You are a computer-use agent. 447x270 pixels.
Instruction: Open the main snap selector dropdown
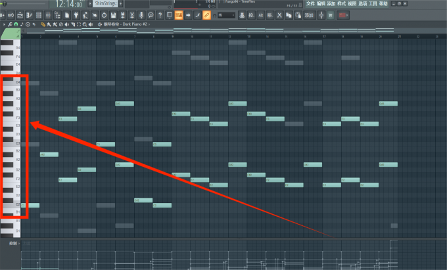[x=227, y=15]
